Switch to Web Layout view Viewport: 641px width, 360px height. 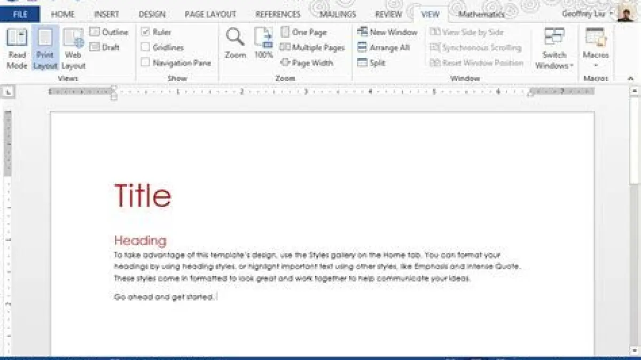73,49
